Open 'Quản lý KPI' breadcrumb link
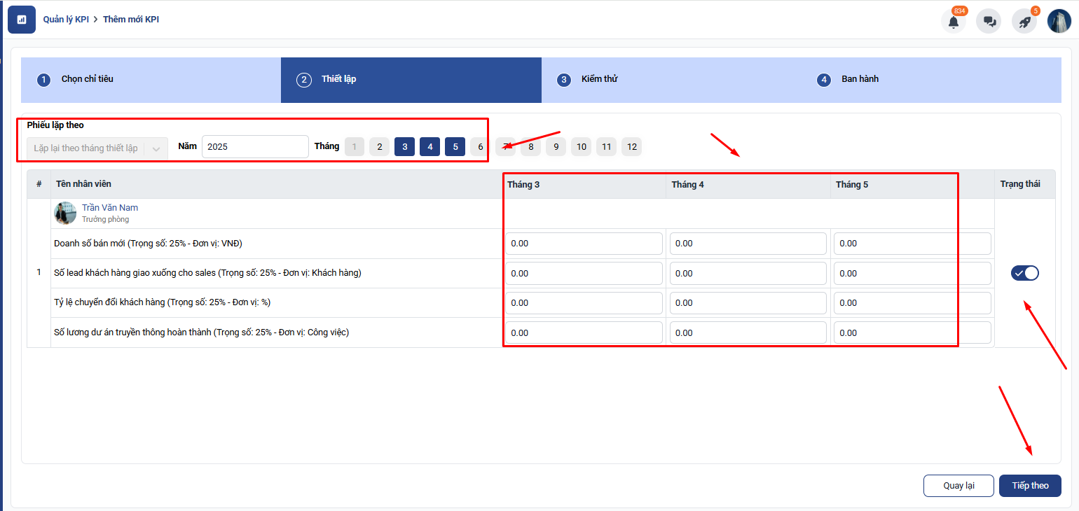 click(x=66, y=20)
